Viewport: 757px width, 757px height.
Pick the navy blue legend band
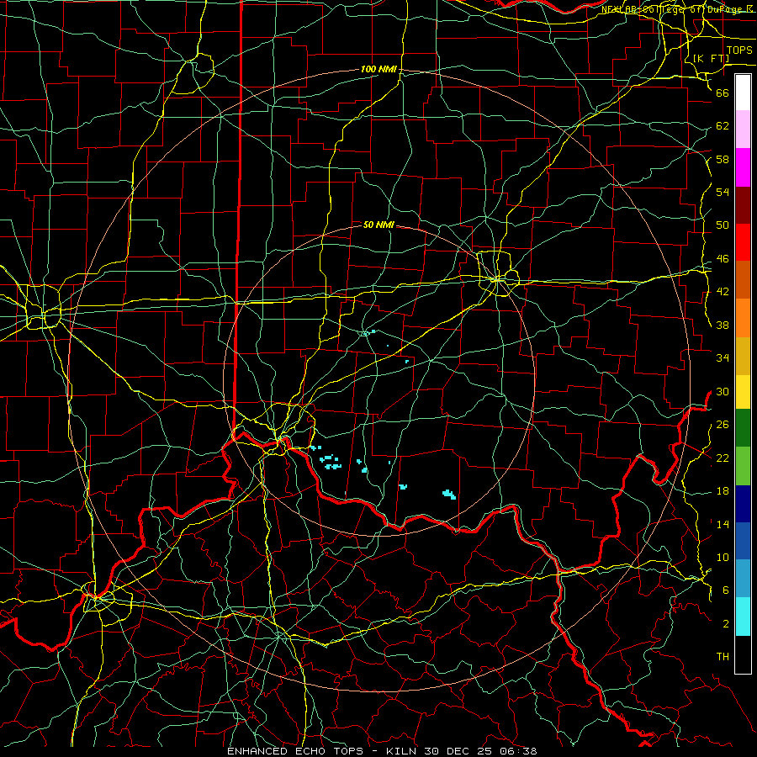coord(743,504)
